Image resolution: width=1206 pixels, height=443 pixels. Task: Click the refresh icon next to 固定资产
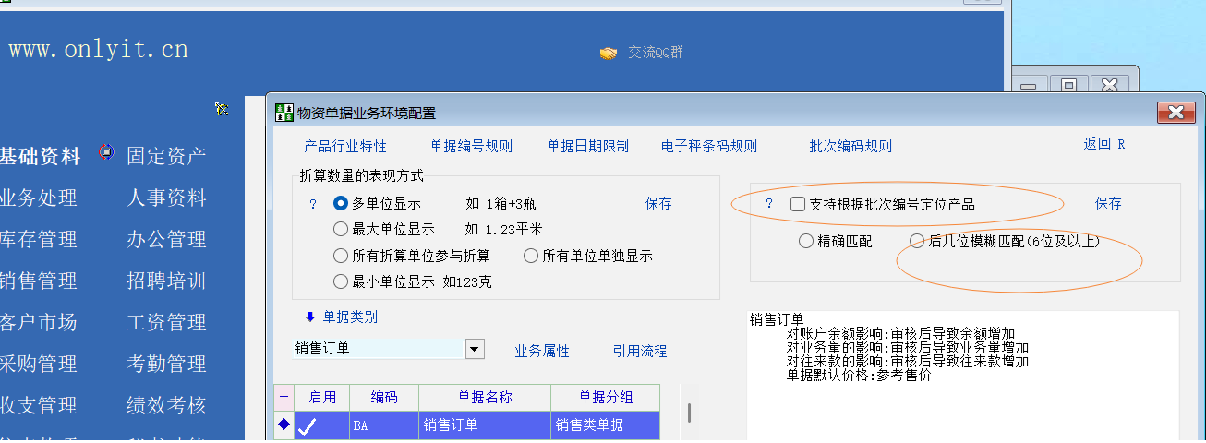106,154
